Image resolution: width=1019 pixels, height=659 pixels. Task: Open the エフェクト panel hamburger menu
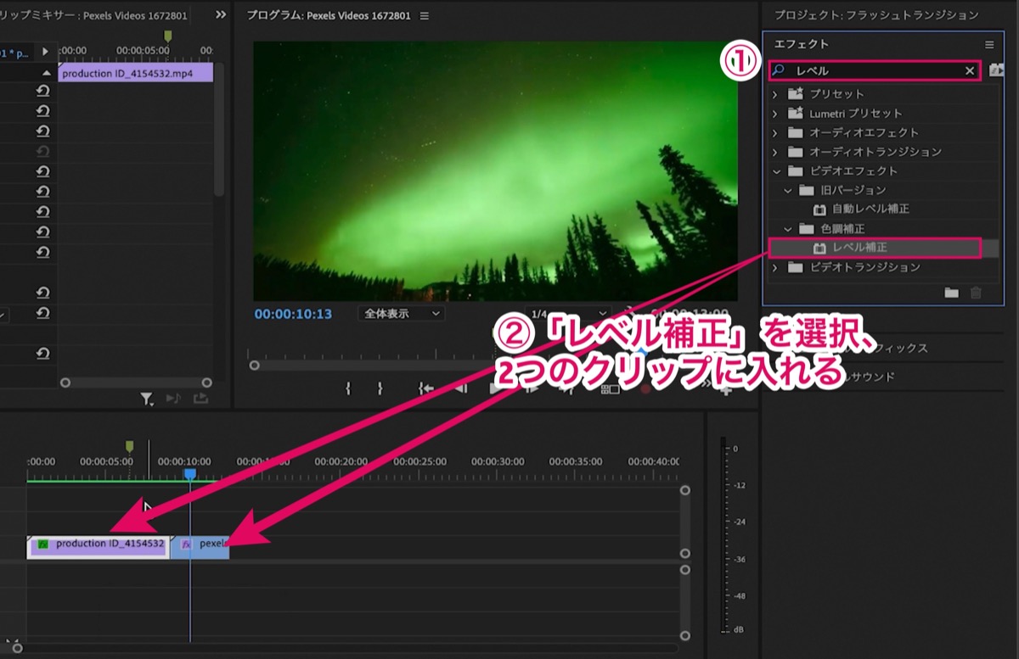(x=989, y=44)
